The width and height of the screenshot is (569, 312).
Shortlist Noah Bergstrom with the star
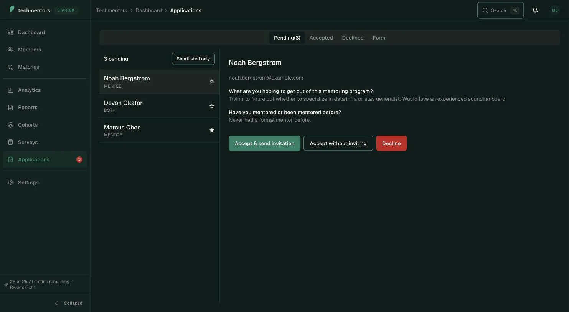click(x=212, y=81)
